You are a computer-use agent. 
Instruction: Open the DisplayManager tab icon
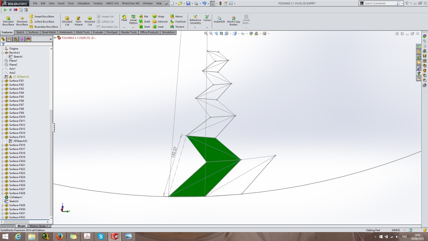pyautogui.click(x=28, y=39)
